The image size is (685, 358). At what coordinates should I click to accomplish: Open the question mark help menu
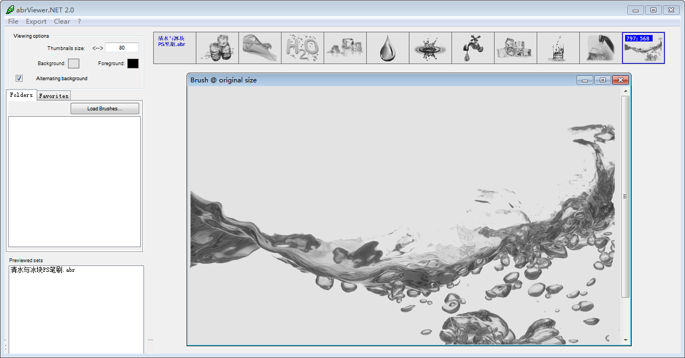79,22
